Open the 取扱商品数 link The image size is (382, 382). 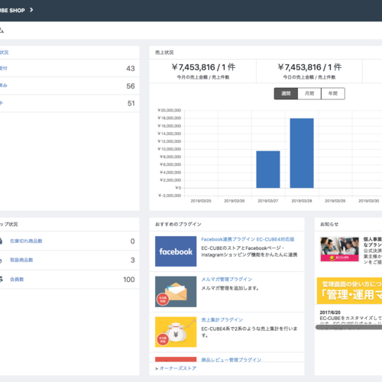point(21,260)
